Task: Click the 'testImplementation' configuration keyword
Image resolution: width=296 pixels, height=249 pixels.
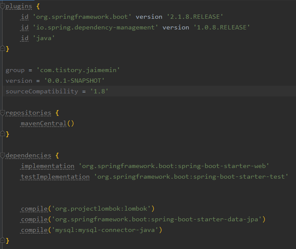Action: [x=55, y=177]
